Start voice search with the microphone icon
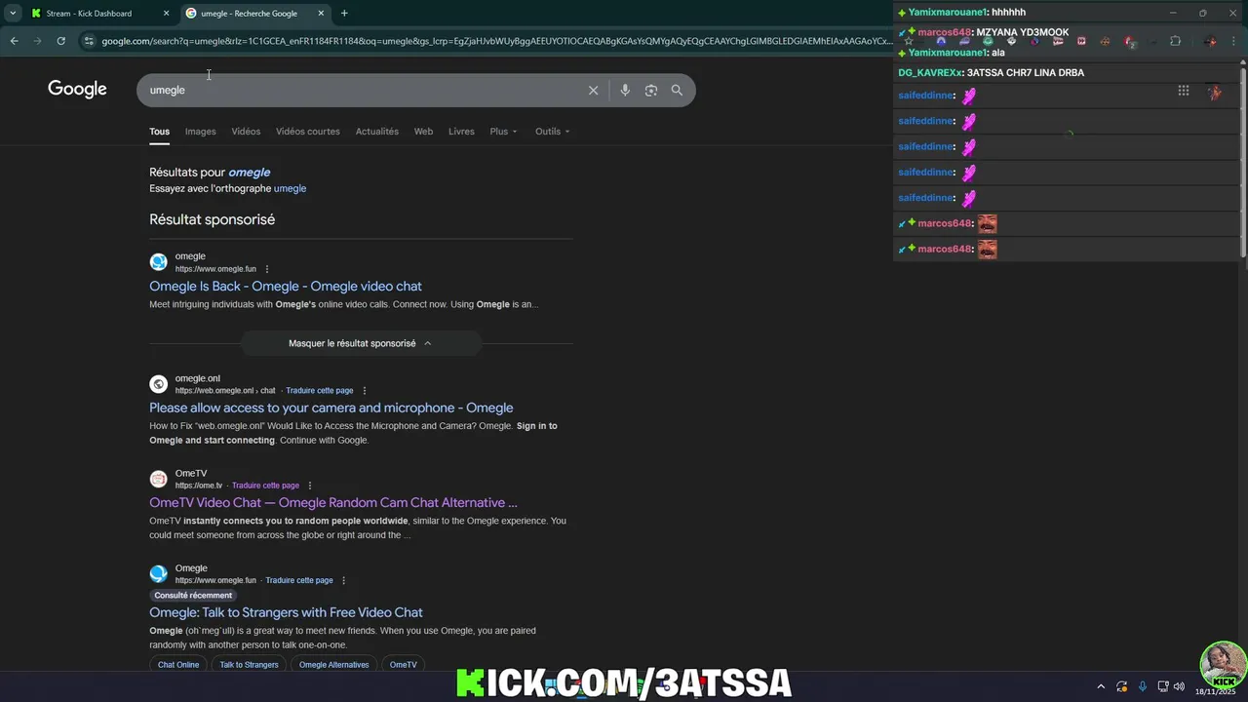The width and height of the screenshot is (1248, 702). (625, 90)
